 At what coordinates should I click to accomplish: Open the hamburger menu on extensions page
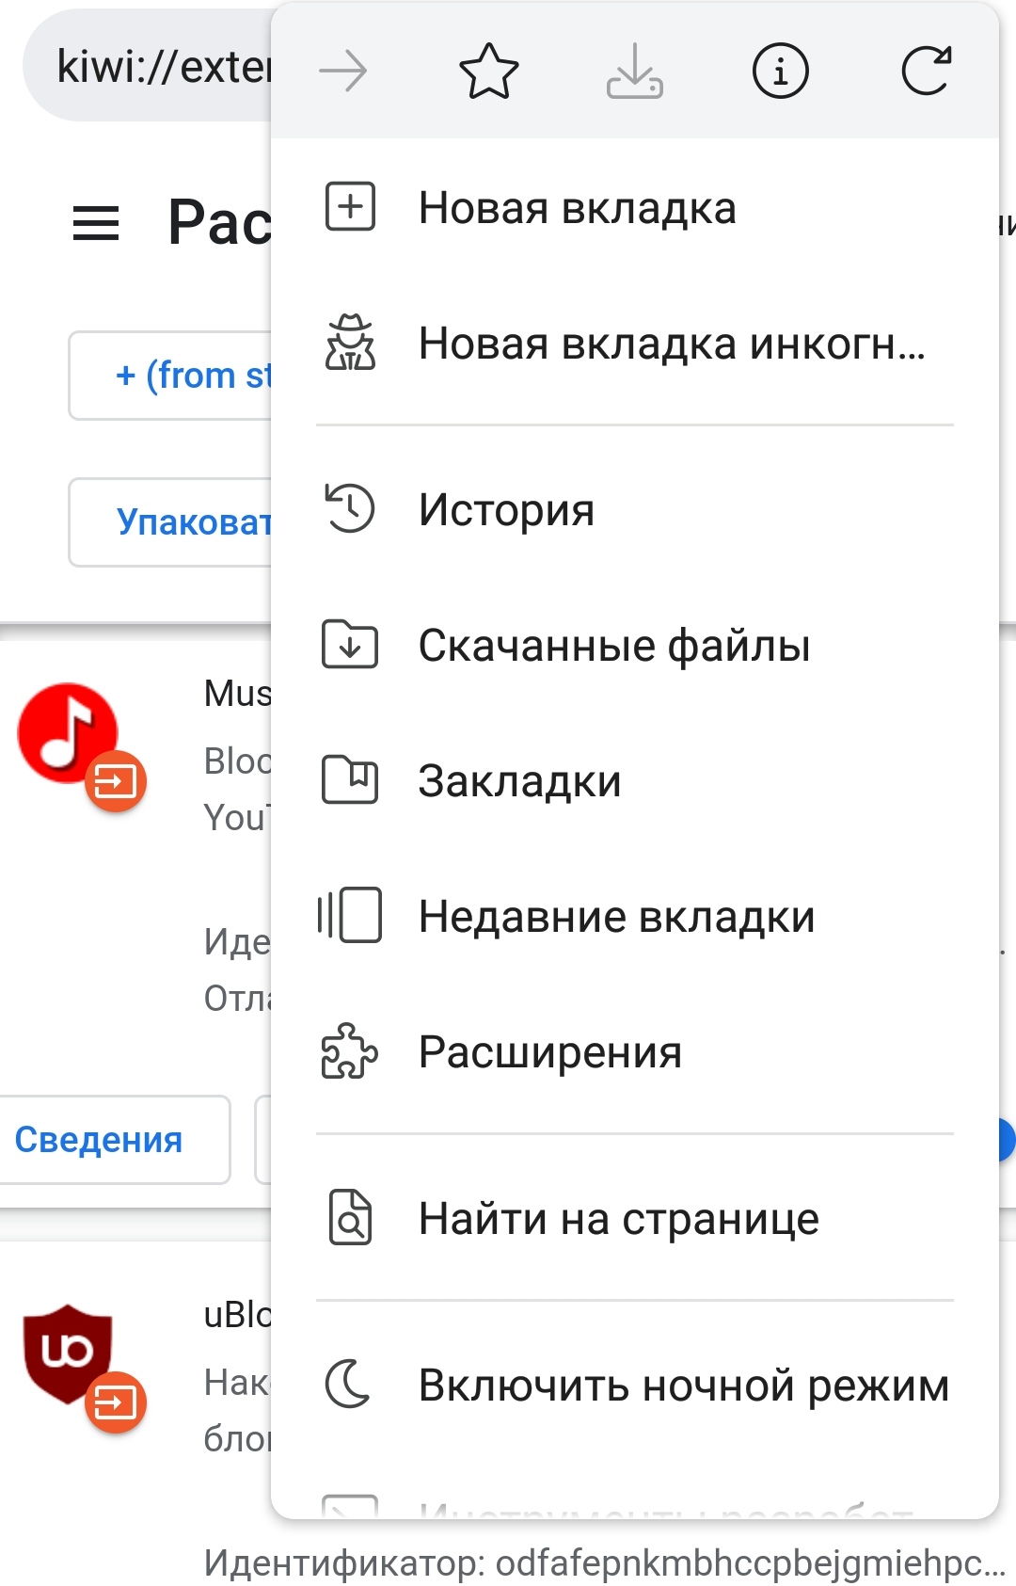pos(96,224)
